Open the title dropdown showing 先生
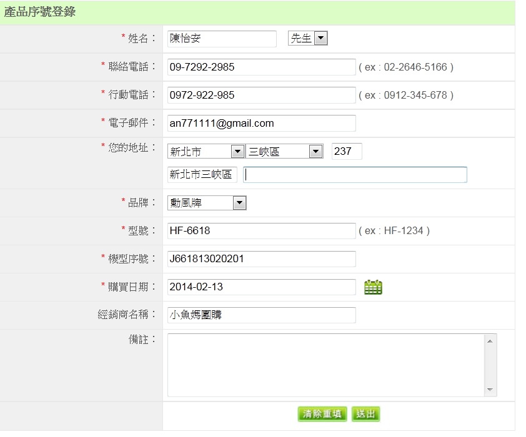The height and width of the screenshot is (437, 526). click(307, 38)
